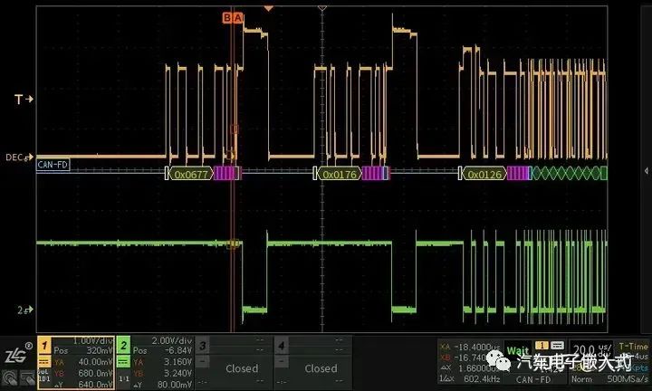The image size is (652, 391).
Task: Select the B cursor label at top
Action: (x=227, y=18)
